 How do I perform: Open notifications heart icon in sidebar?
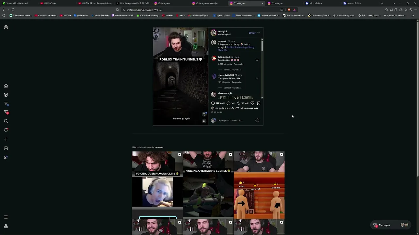point(6,130)
